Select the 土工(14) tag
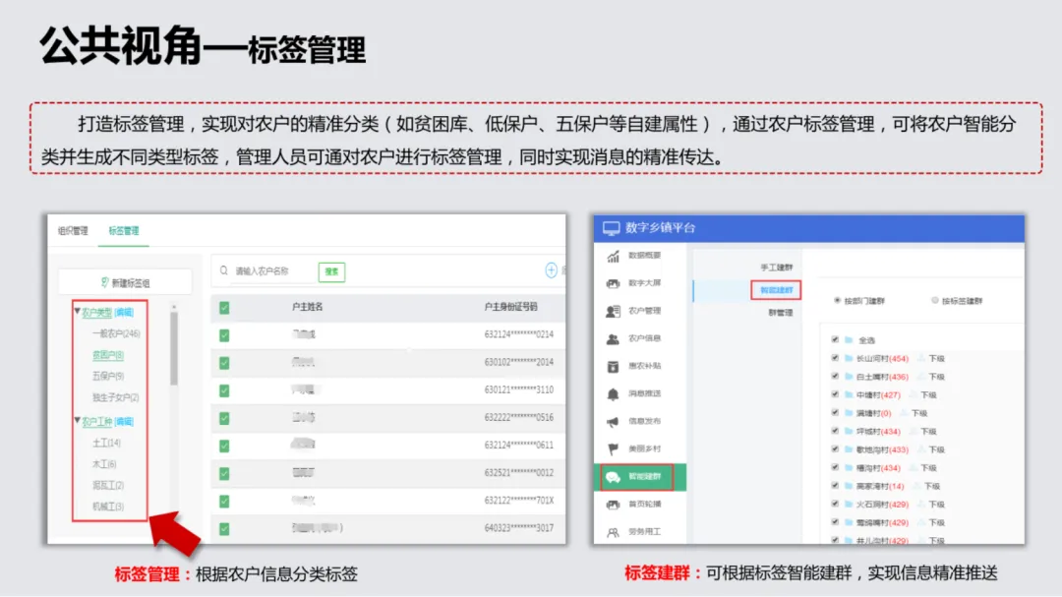The width and height of the screenshot is (1062, 597). click(x=106, y=444)
